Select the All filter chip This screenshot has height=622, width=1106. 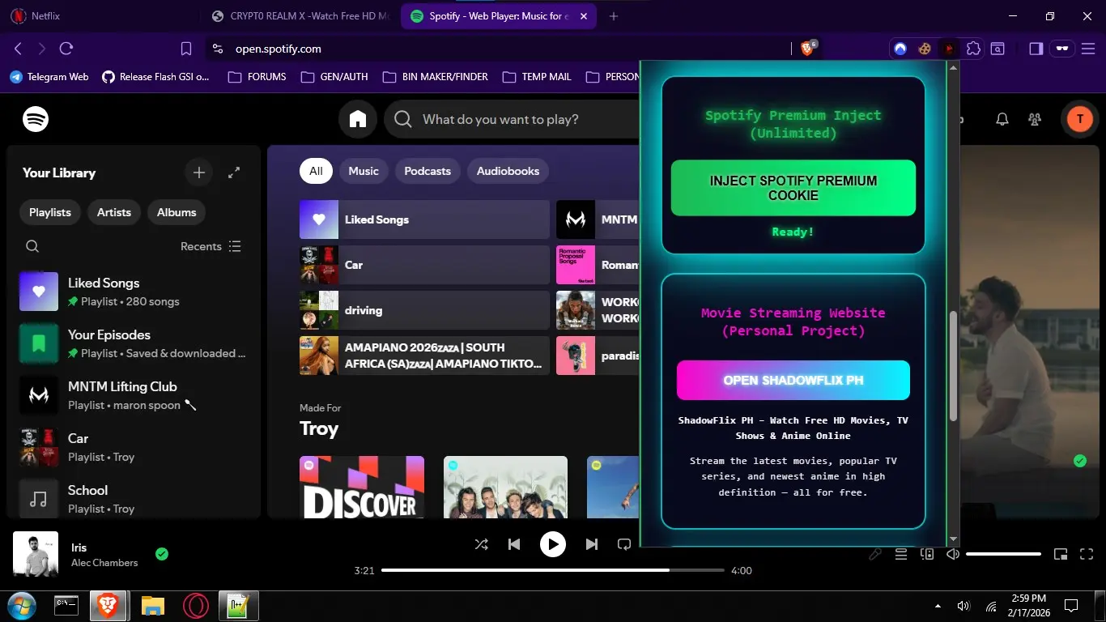[x=316, y=171]
